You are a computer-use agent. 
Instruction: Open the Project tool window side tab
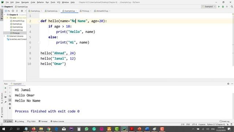pyautogui.click(x=1, y=15)
